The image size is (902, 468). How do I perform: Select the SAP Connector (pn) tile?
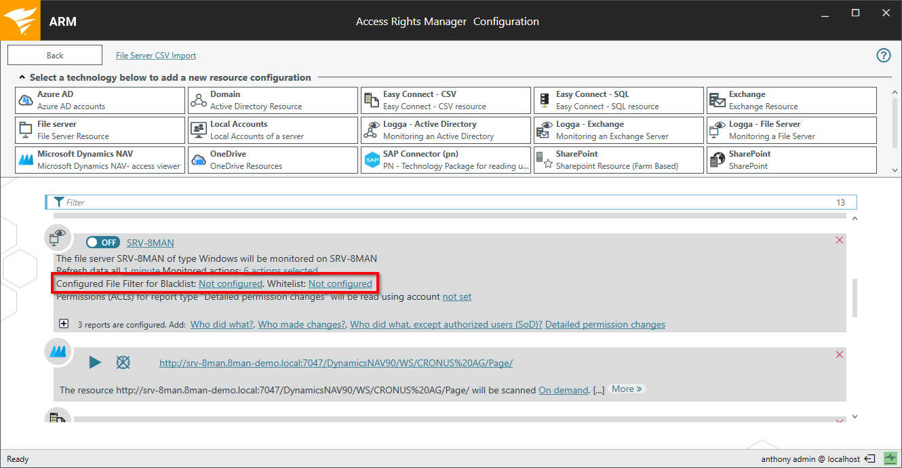tap(446, 160)
